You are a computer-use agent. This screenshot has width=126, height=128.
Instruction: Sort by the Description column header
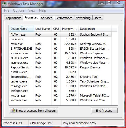[95, 29]
